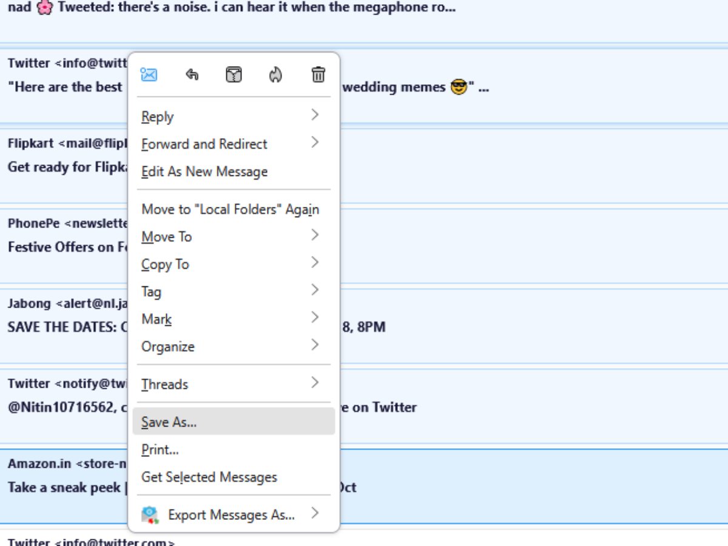This screenshot has height=546, width=728.
Task: Open the Copy To submenu
Action: [x=234, y=264]
